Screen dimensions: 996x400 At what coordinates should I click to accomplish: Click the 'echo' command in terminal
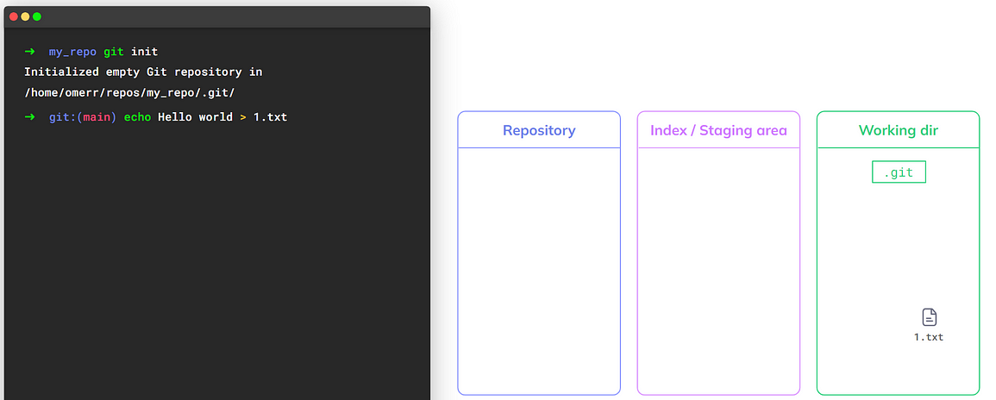click(137, 117)
